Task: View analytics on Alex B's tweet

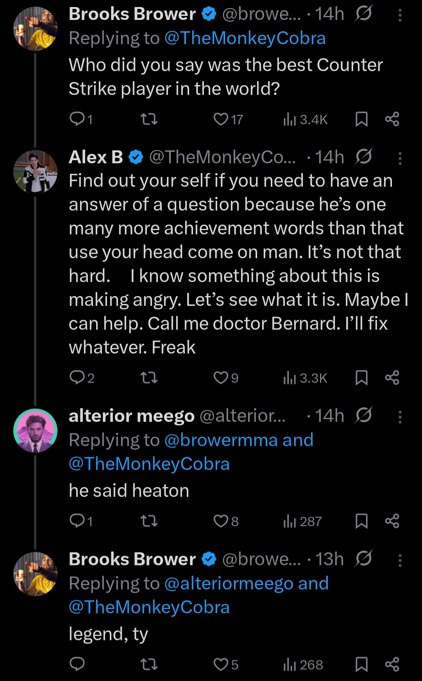Action: tap(305, 378)
